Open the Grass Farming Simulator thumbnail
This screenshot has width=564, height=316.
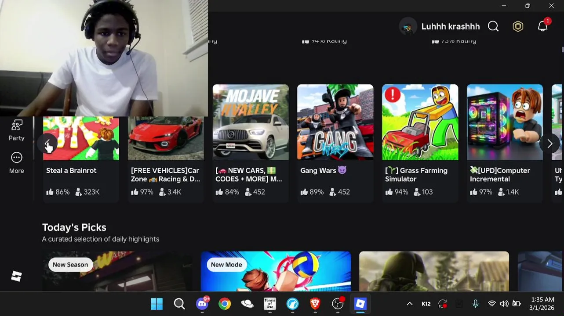point(420,122)
